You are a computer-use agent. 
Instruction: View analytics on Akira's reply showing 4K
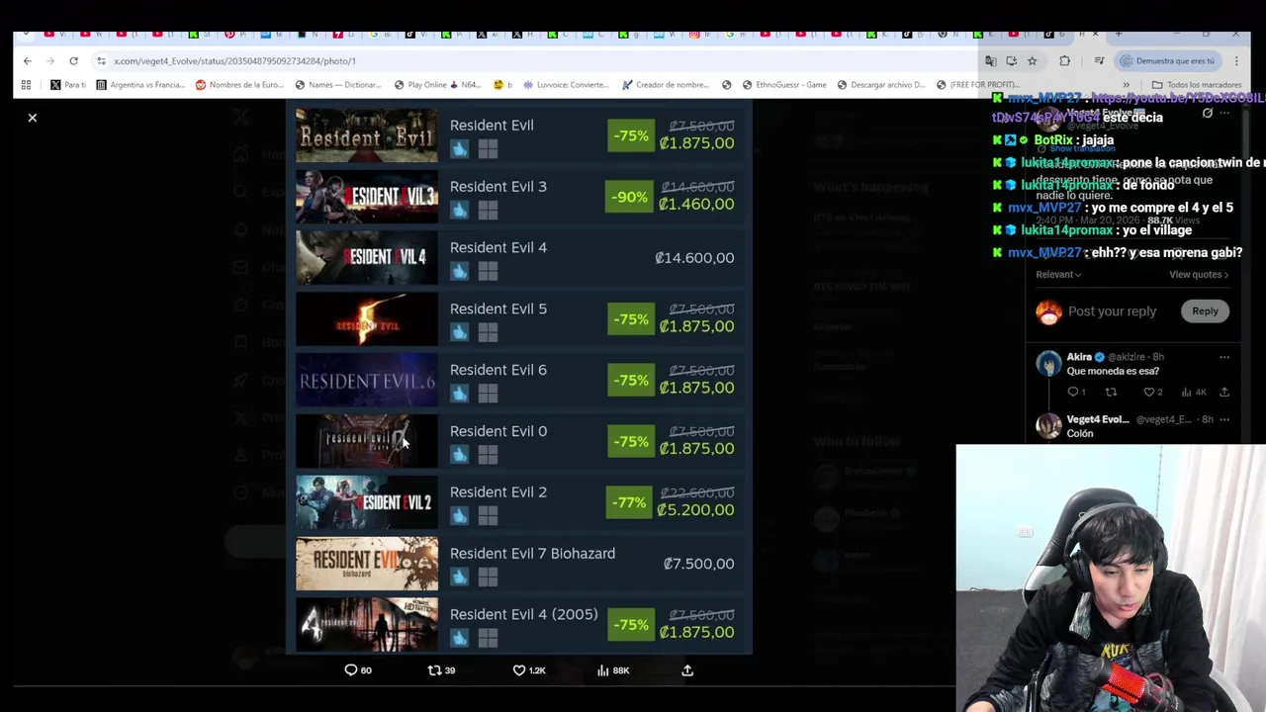tap(1194, 393)
